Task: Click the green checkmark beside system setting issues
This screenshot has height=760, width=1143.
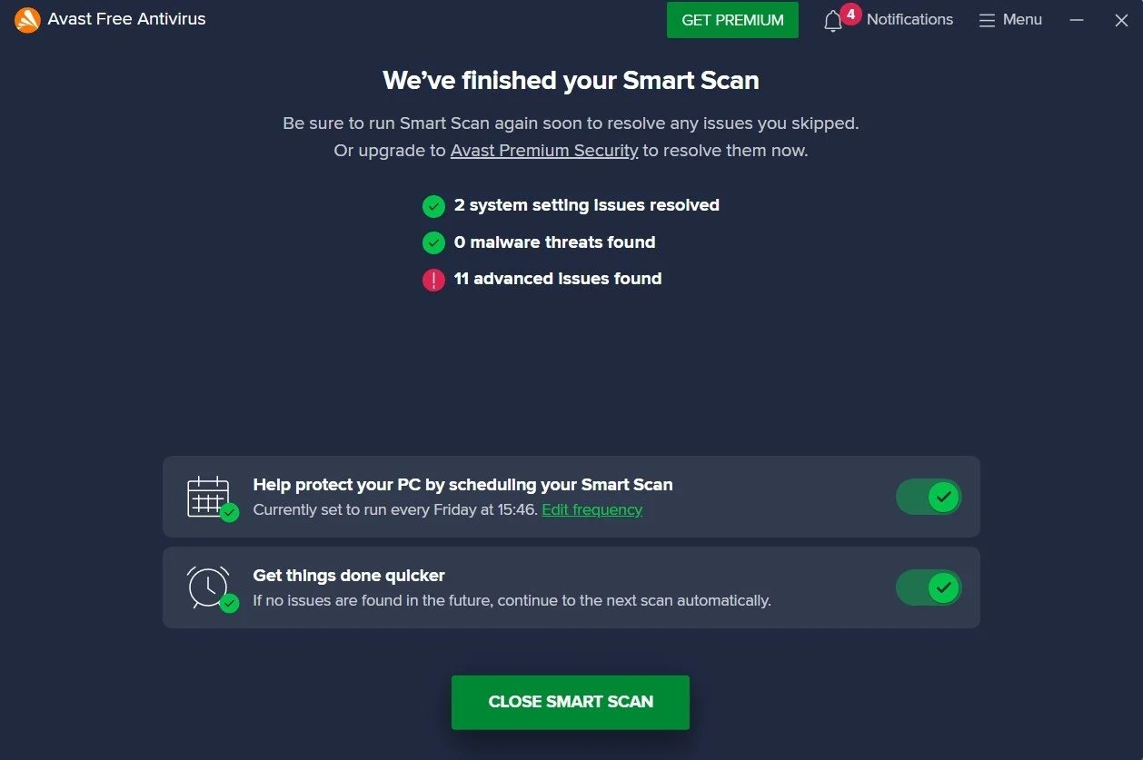Action: [433, 205]
